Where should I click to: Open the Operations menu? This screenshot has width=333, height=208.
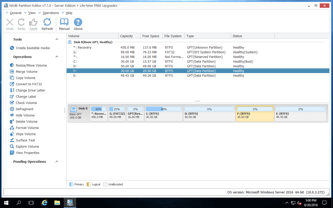(51, 13)
